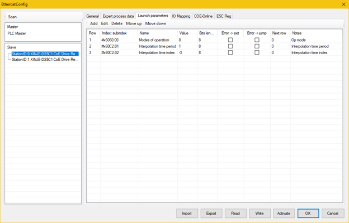Toggle Error -> exit checkbox for Modes of operation
This screenshot has width=349, height=223.
click(x=230, y=40)
